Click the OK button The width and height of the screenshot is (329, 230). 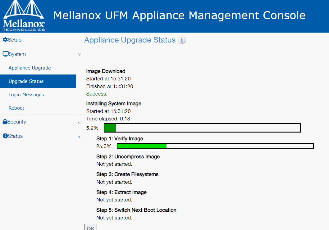(x=91, y=227)
